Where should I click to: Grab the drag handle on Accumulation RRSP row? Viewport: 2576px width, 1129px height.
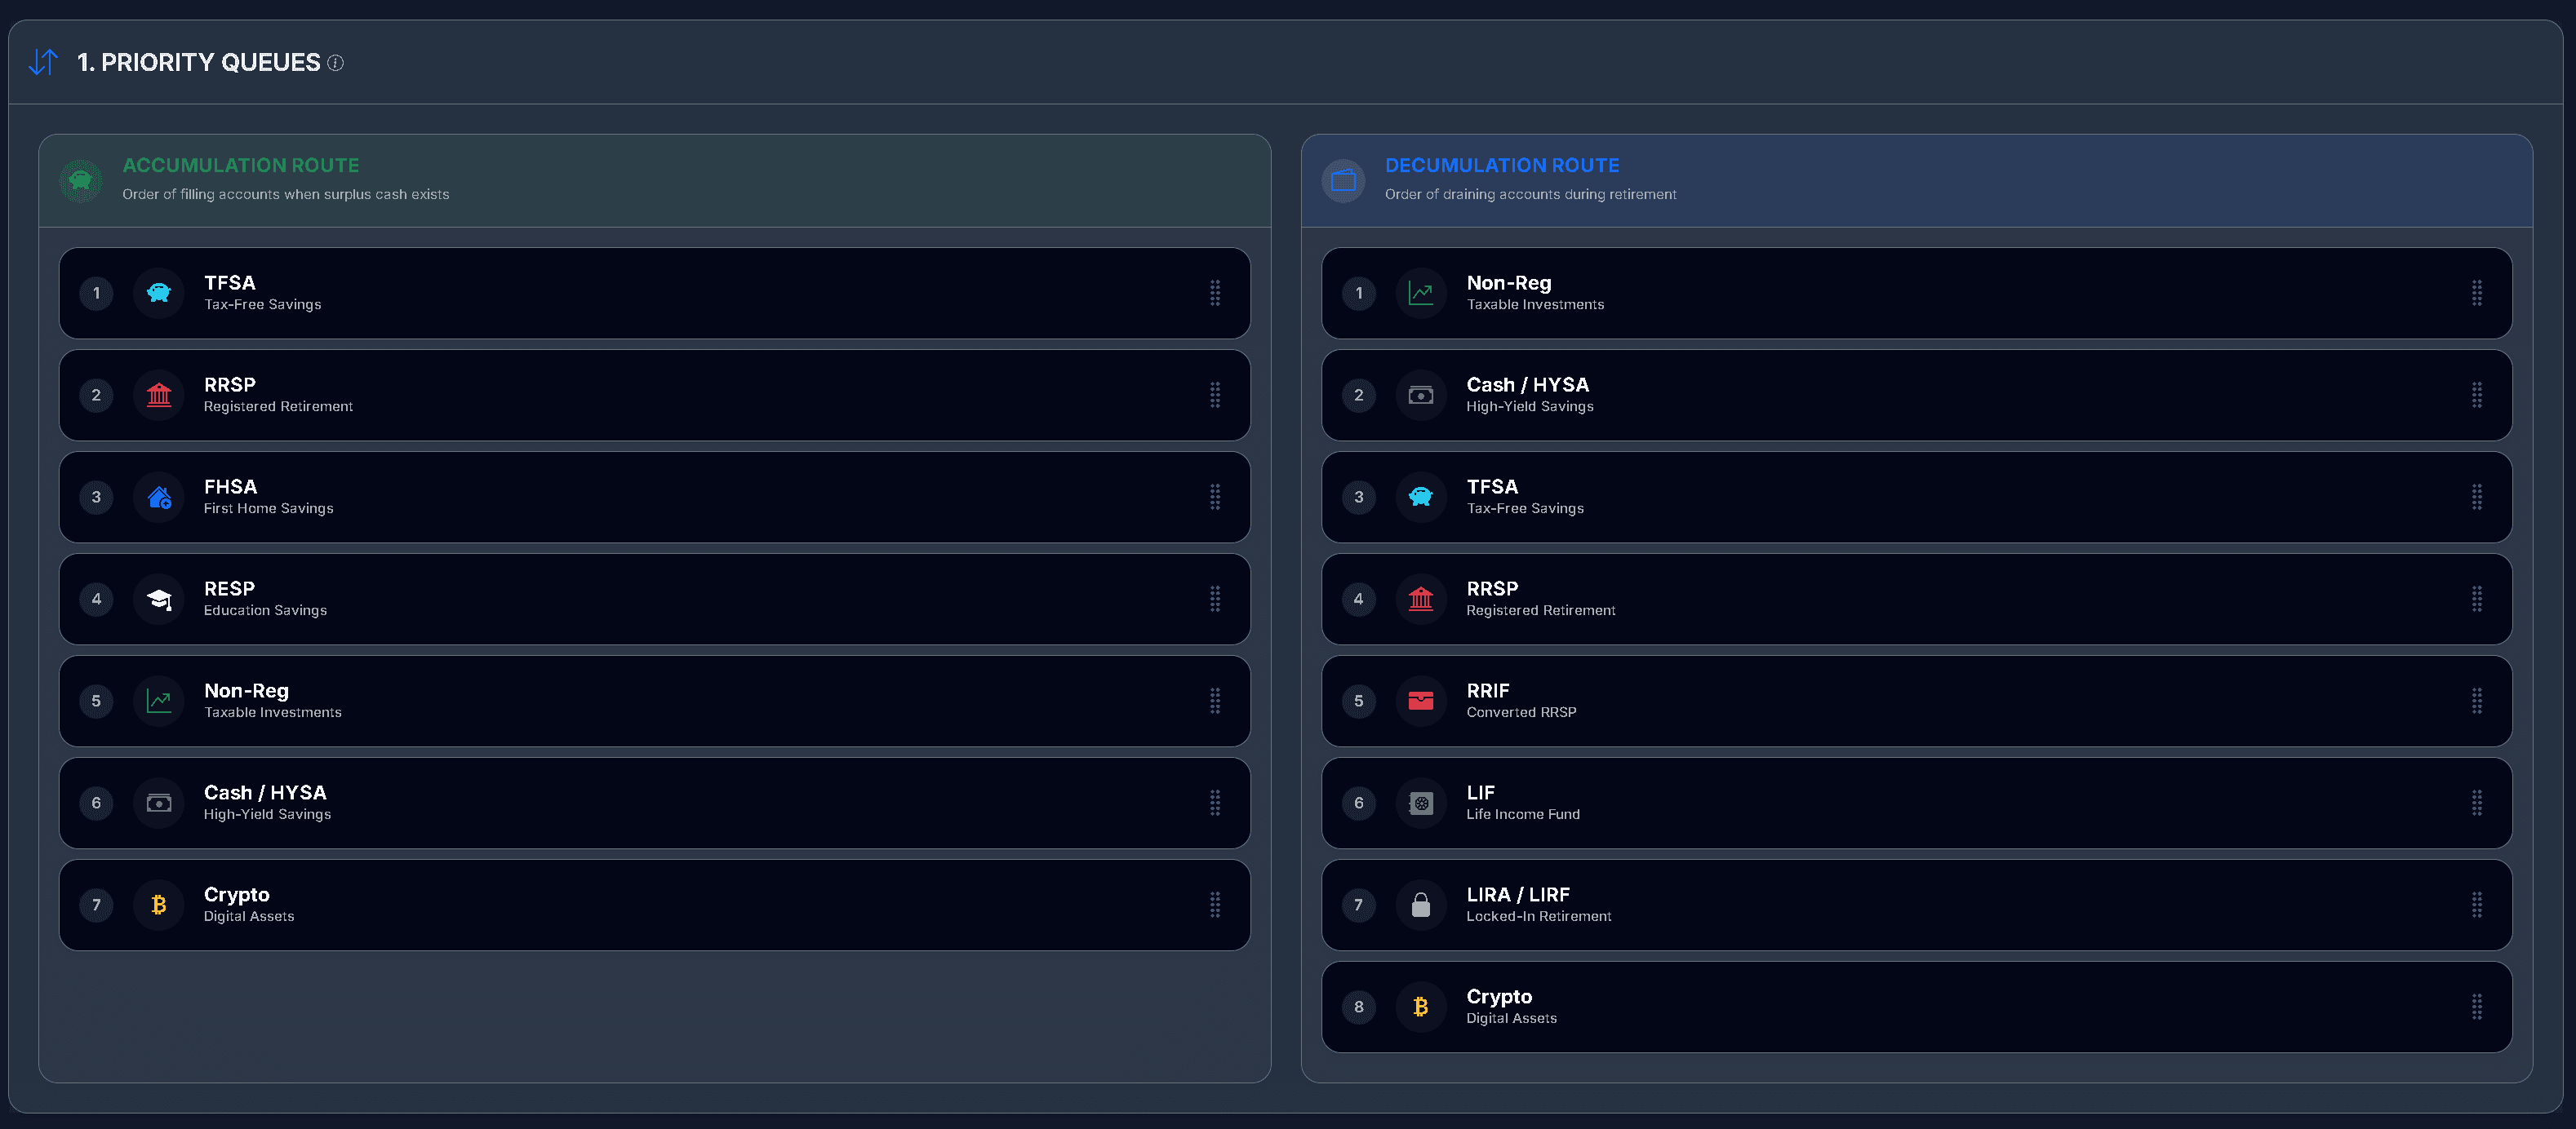tap(1215, 395)
